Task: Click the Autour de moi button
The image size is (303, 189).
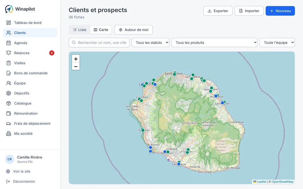Action: [x=134, y=30]
